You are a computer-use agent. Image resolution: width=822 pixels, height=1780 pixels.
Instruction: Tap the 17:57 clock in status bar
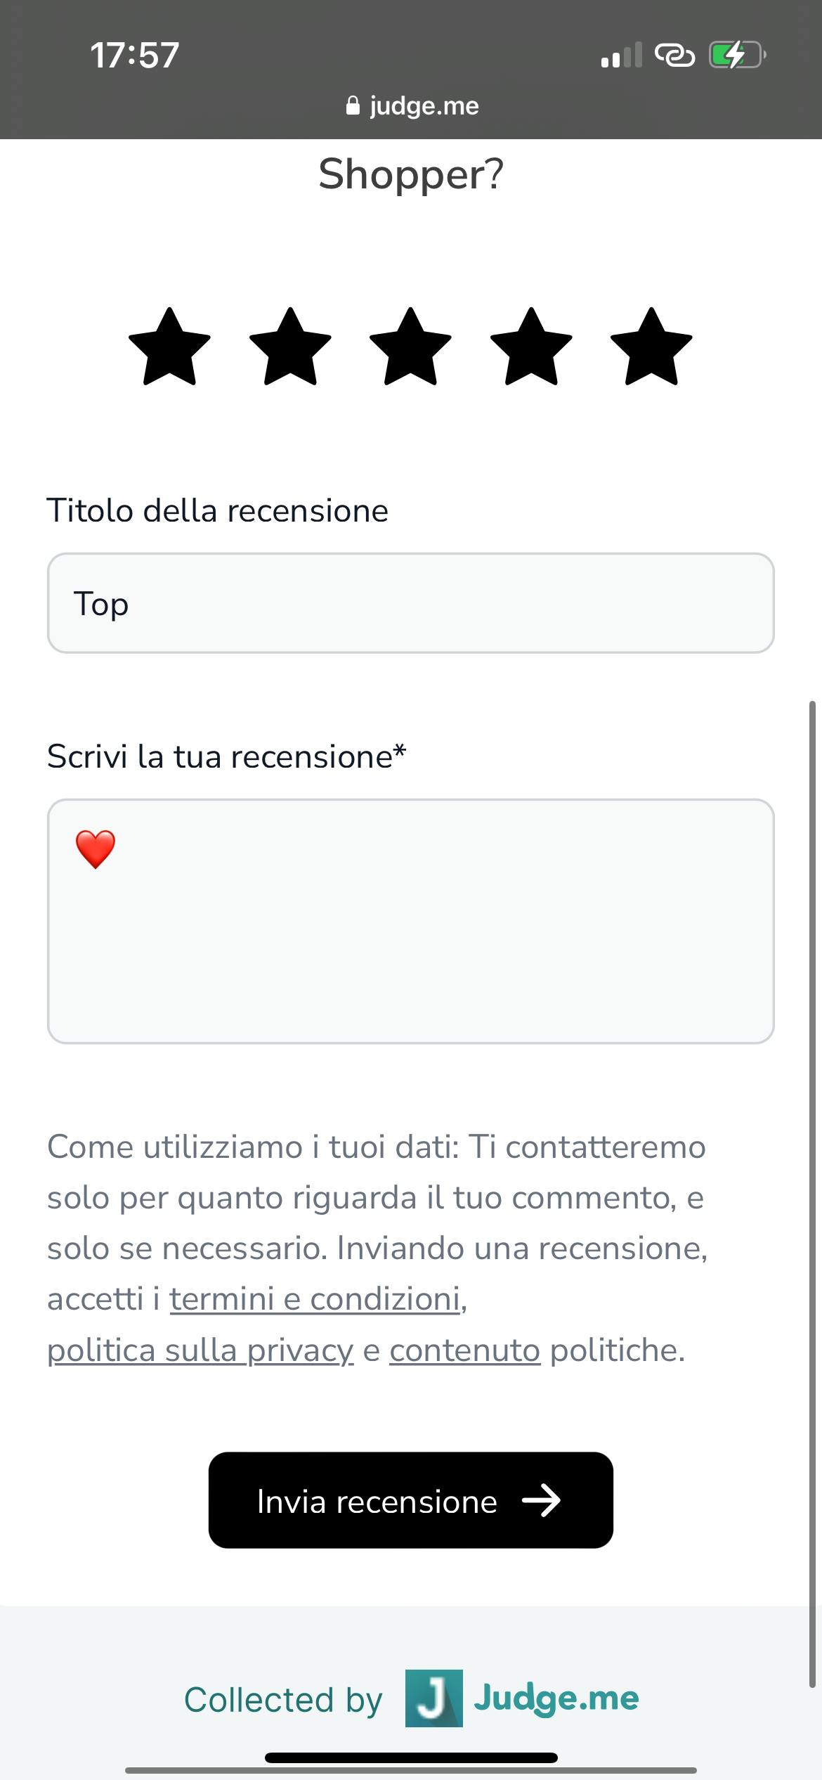point(135,55)
